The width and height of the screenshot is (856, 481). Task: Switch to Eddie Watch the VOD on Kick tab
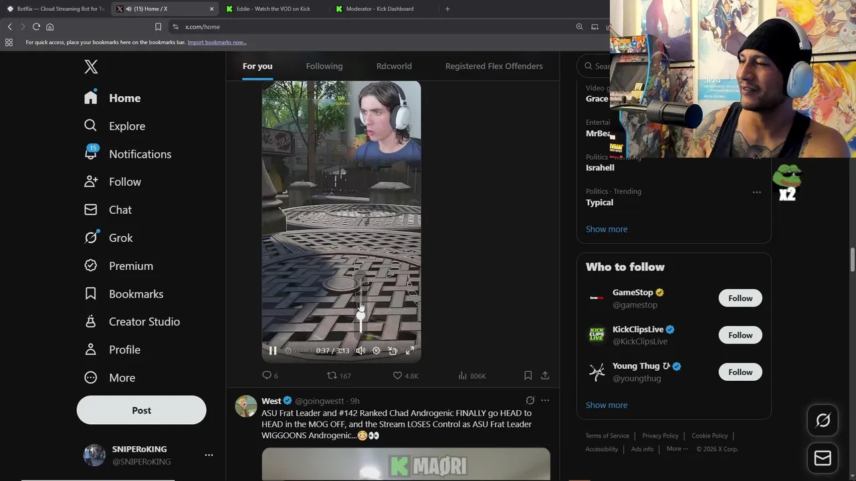[x=273, y=9]
